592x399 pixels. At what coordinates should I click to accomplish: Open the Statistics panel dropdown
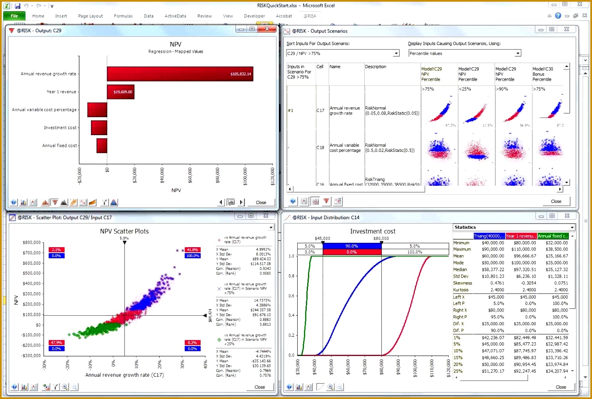pos(572,227)
